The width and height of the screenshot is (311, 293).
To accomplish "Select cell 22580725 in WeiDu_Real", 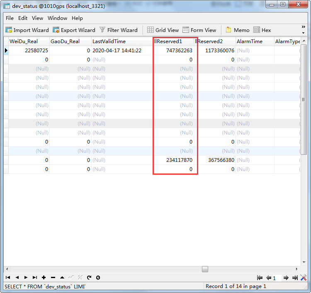I will (x=29, y=50).
